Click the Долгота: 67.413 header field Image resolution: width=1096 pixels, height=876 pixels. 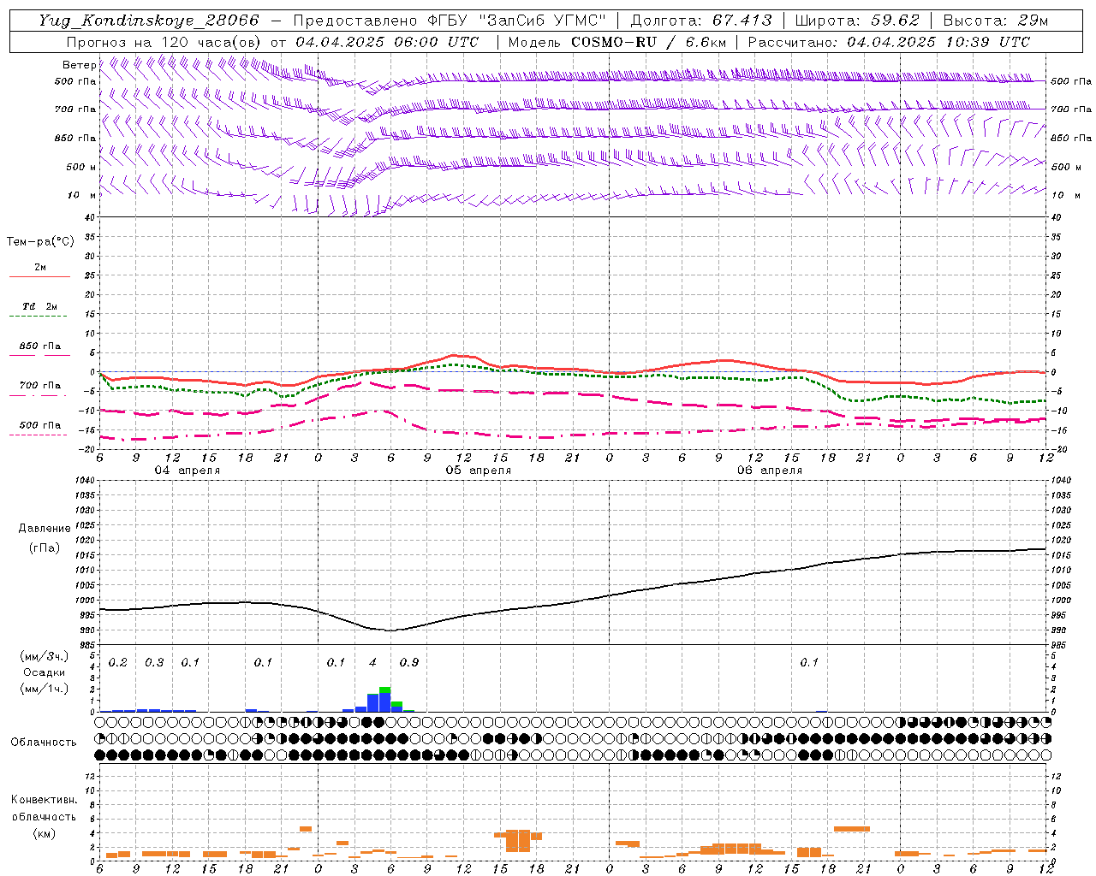coord(701,21)
